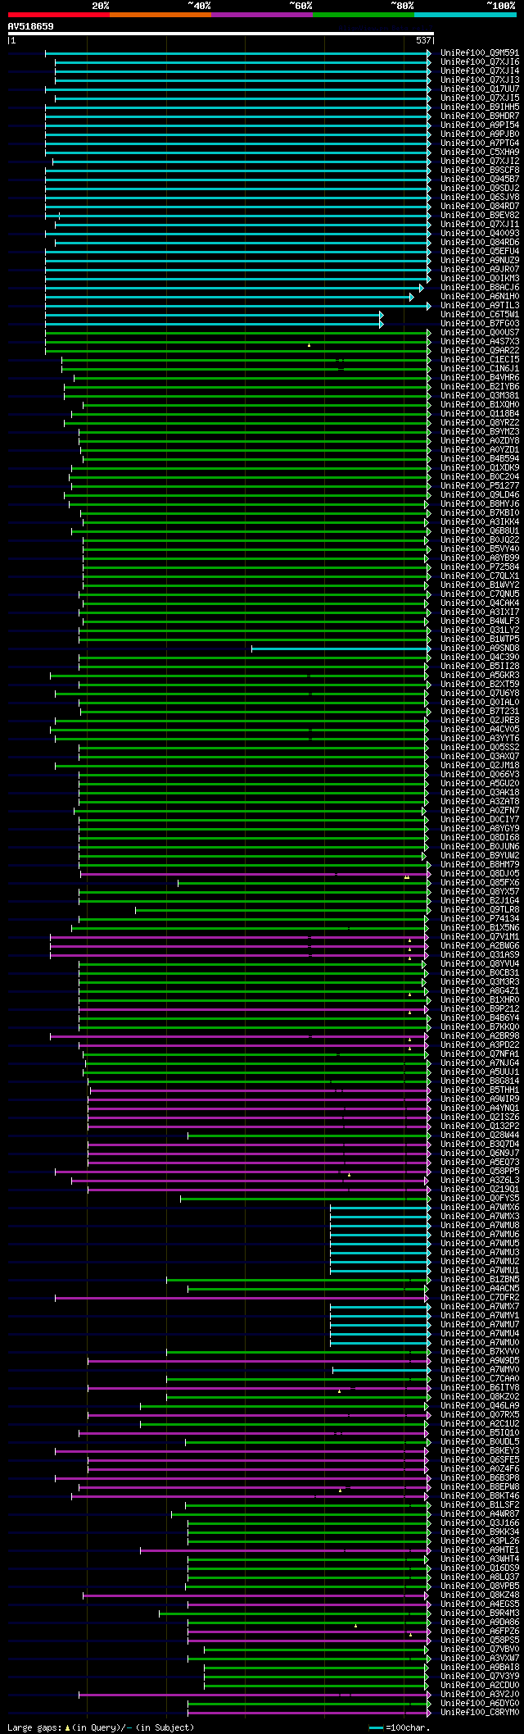The height and width of the screenshot is (1734, 524).
Task: Select hit label UniRef100_Q40093
Action: [480, 233]
